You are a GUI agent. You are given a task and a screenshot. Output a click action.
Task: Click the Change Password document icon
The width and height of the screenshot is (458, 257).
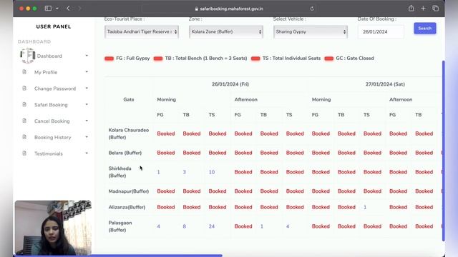click(24, 89)
